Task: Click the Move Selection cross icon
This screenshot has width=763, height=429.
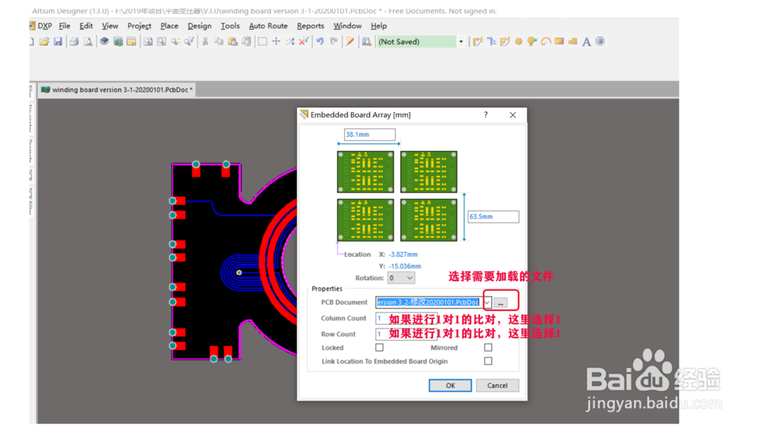Action: (x=276, y=42)
